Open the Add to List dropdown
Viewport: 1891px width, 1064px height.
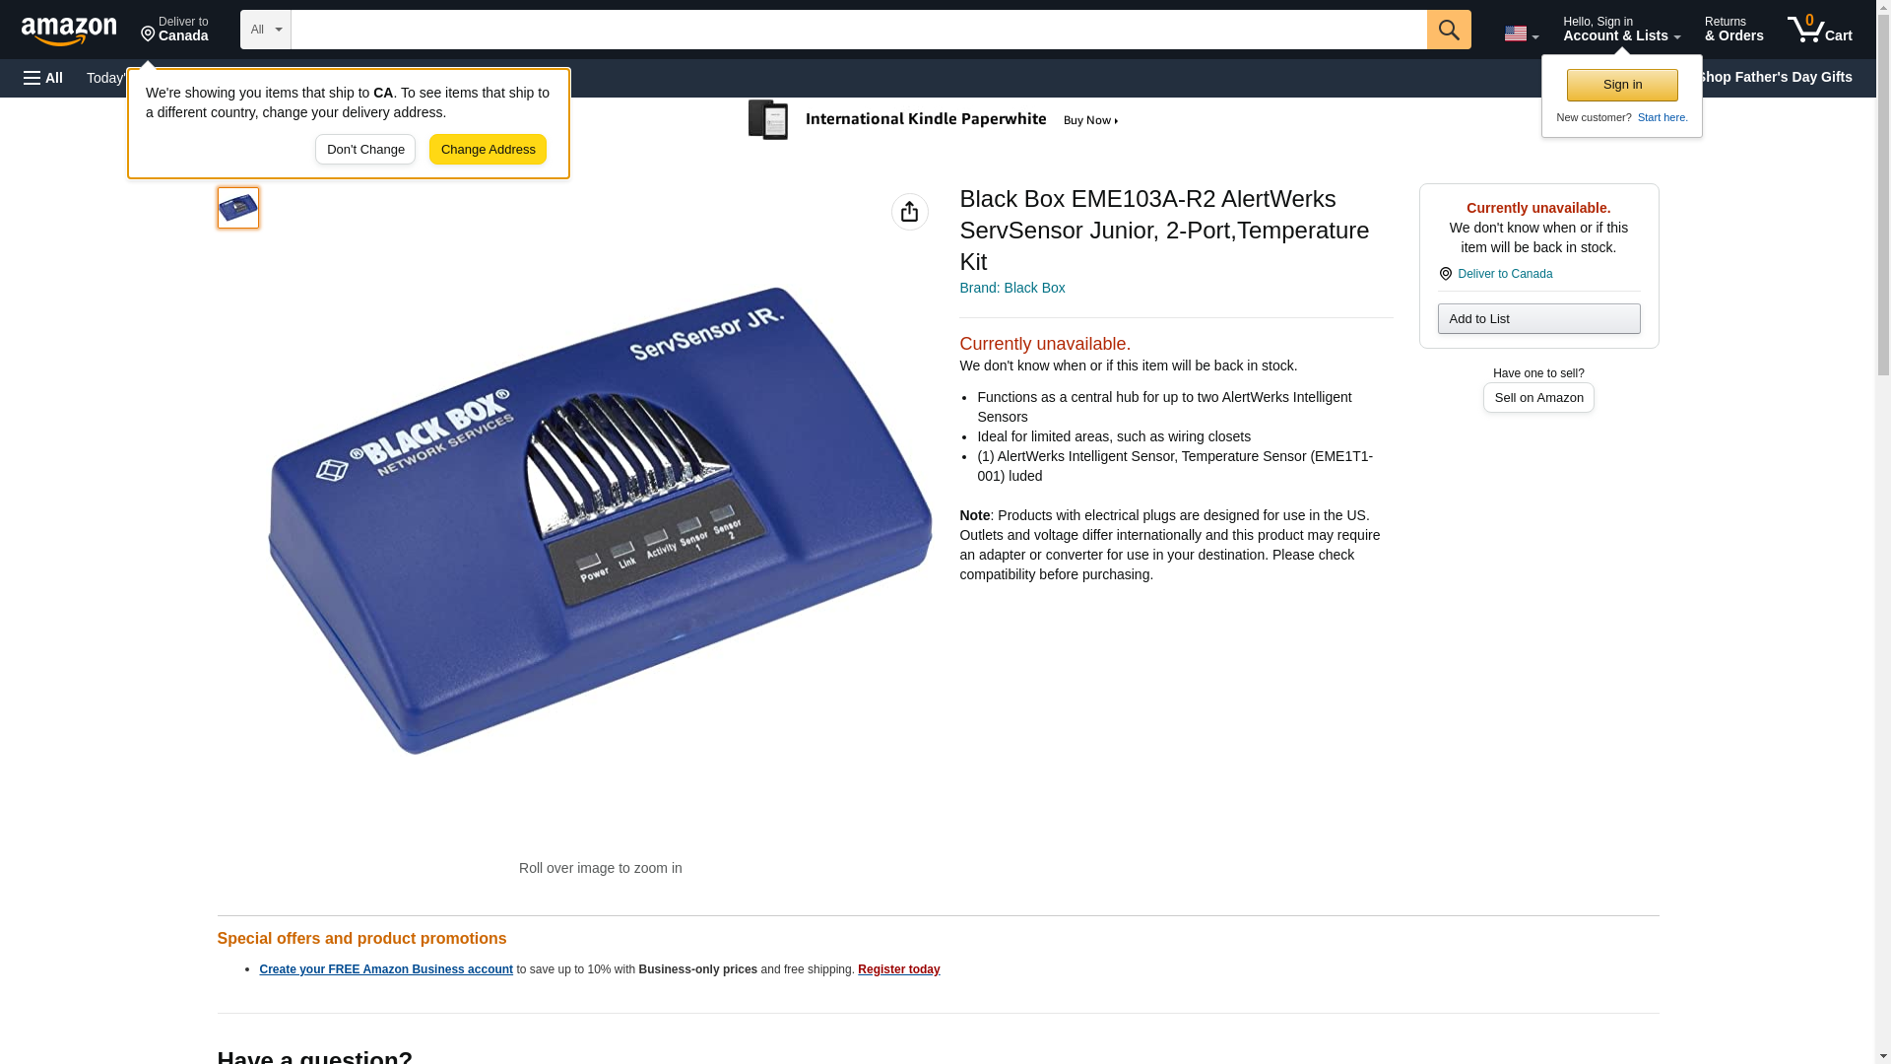[x=1538, y=318]
